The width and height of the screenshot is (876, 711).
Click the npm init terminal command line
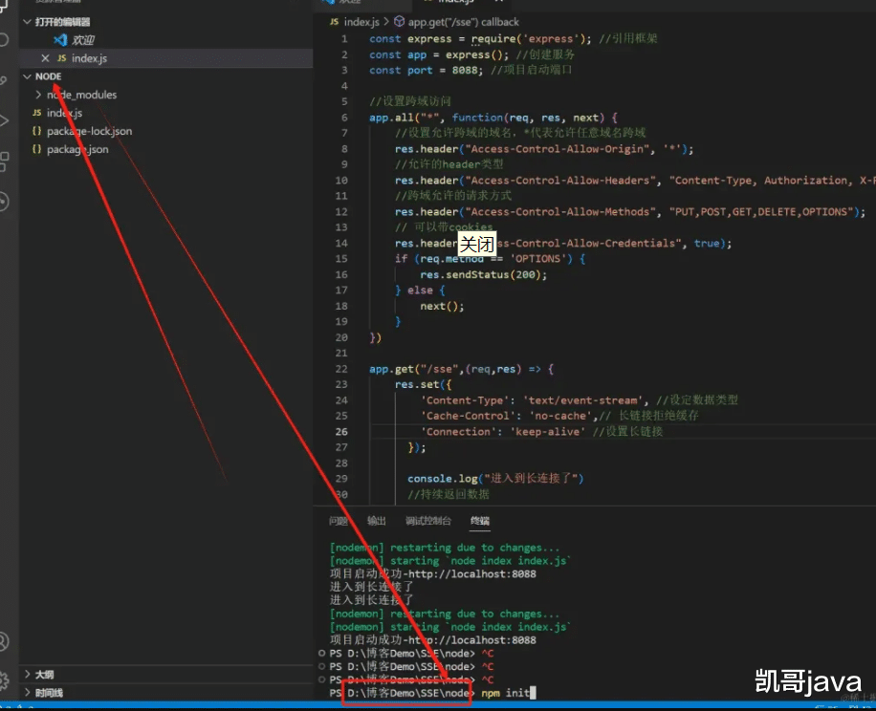click(x=506, y=693)
